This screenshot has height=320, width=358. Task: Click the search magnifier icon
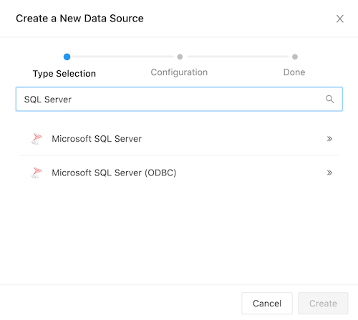click(x=329, y=99)
